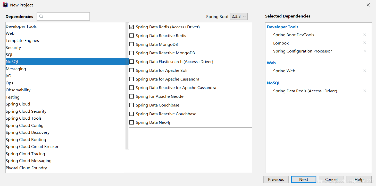Remove Spring Data Redis from selected list
Image resolution: width=376 pixels, height=186 pixels.
point(364,91)
